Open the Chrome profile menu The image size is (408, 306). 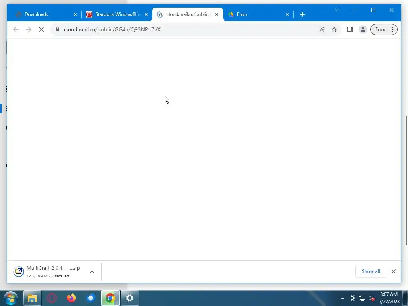tap(363, 29)
